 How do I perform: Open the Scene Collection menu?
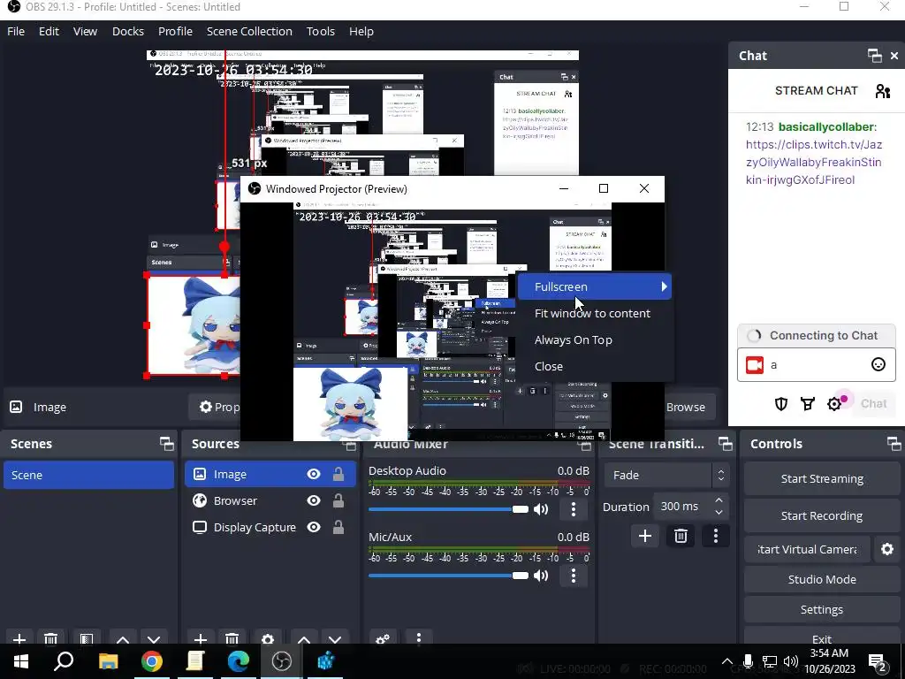pos(249,31)
